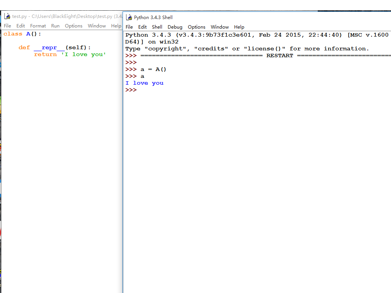Click the 'class A():' line in the editor
Image resolution: width=391 pixels, height=293 pixels.
pos(22,34)
